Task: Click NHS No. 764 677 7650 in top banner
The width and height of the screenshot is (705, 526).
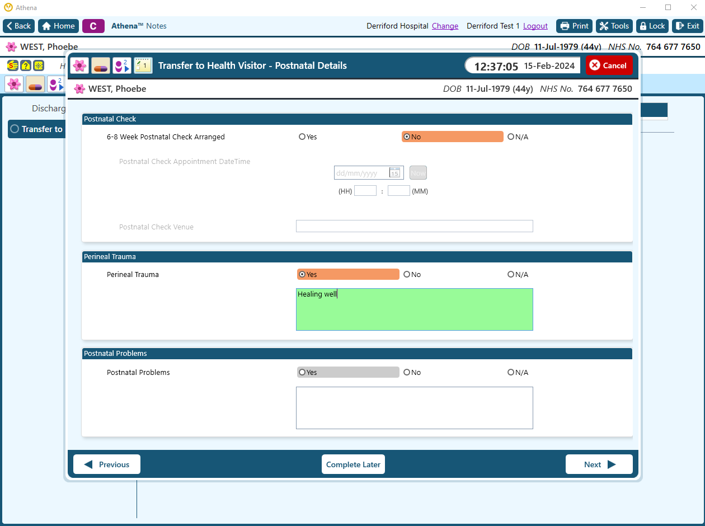Action: [654, 47]
